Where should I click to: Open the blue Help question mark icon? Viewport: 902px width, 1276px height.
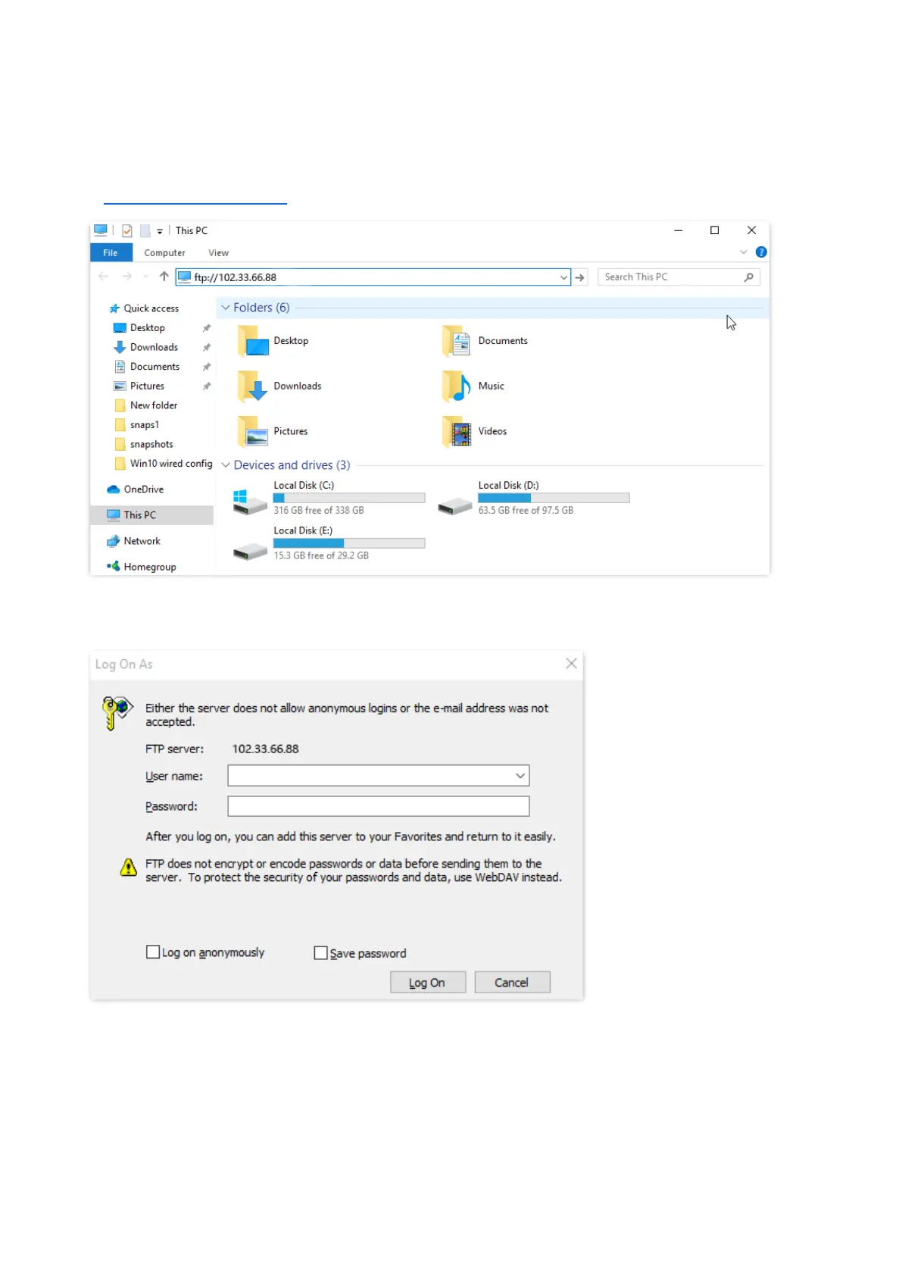[761, 252]
